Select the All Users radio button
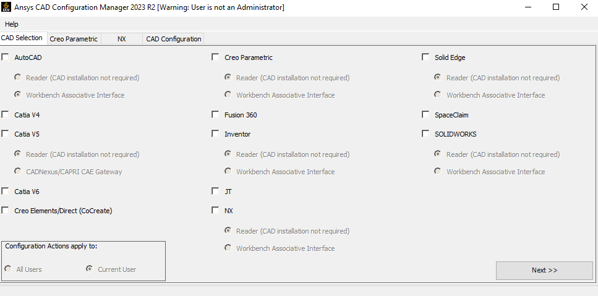 [x=8, y=269]
